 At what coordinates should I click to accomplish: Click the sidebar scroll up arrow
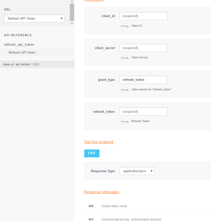(72, 1)
